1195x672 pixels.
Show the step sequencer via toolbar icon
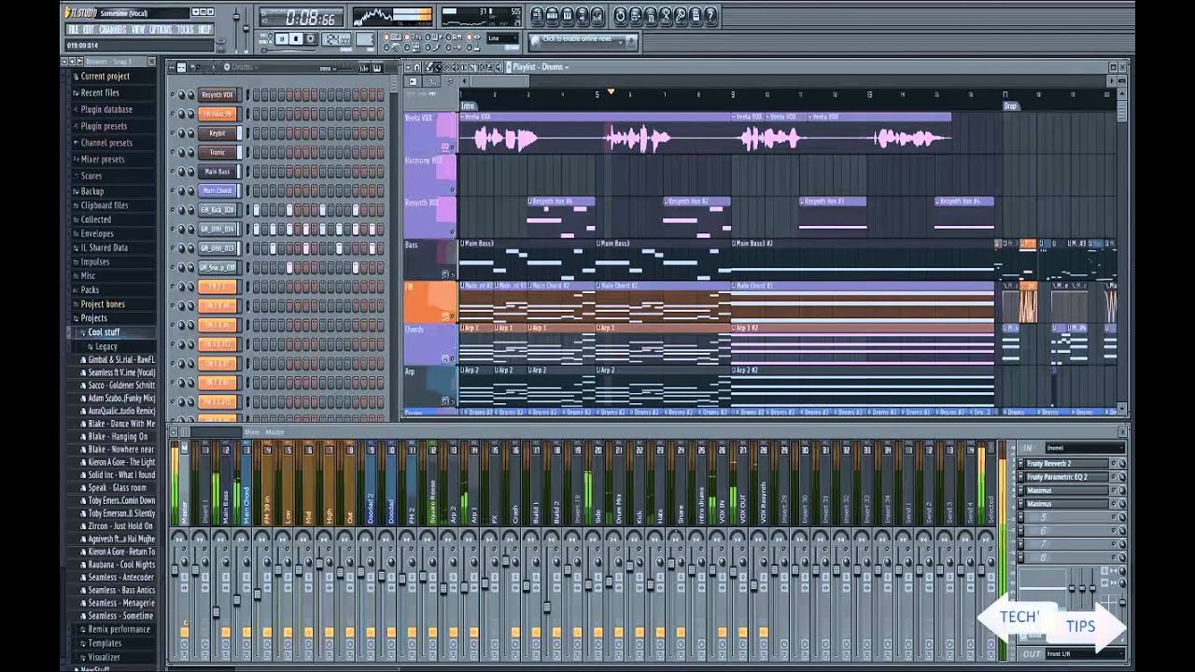point(553,16)
